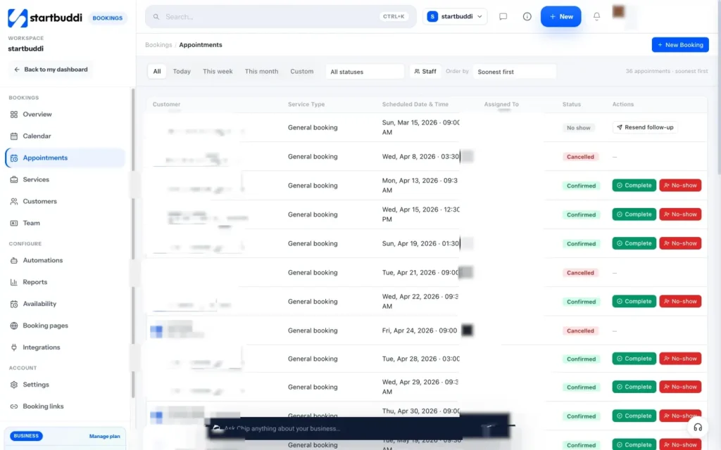Open Team in the sidebar
This screenshot has width=721, height=450.
31,223
